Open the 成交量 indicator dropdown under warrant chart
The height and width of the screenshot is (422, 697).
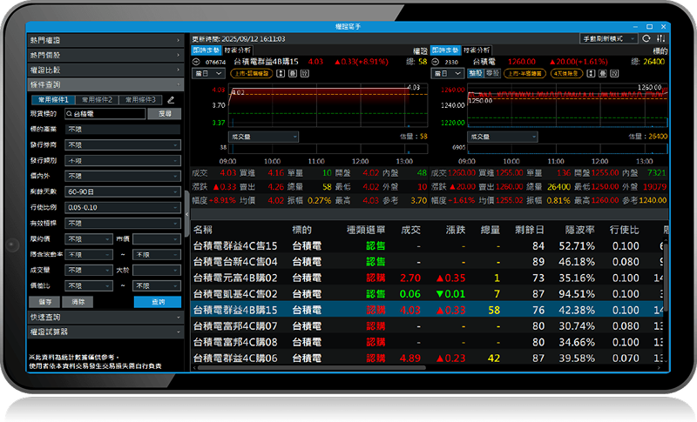click(x=264, y=137)
